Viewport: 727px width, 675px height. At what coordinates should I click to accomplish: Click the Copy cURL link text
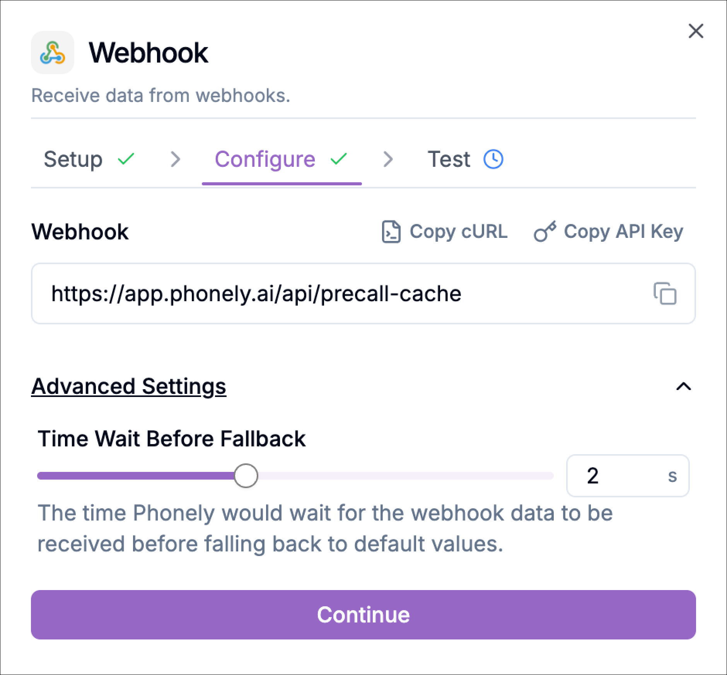459,232
